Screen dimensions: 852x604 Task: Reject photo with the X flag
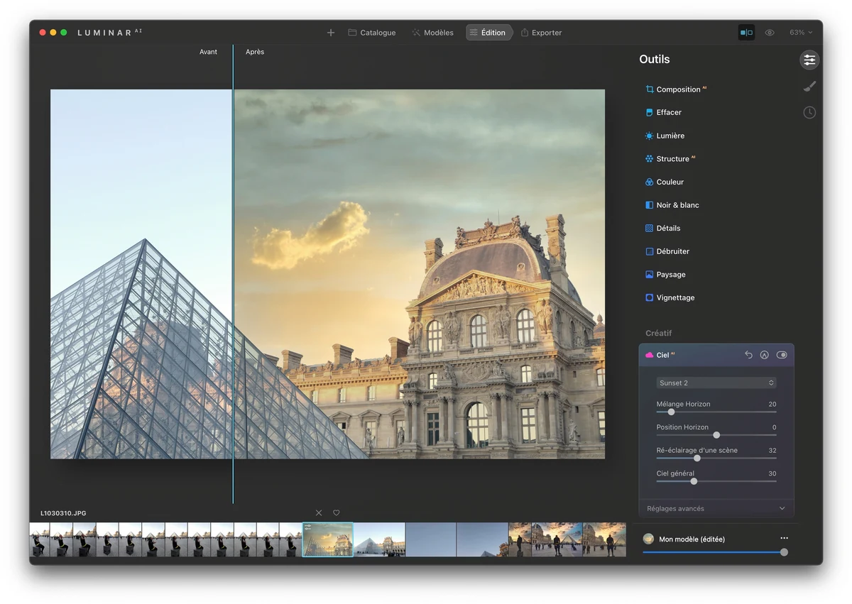click(x=319, y=512)
